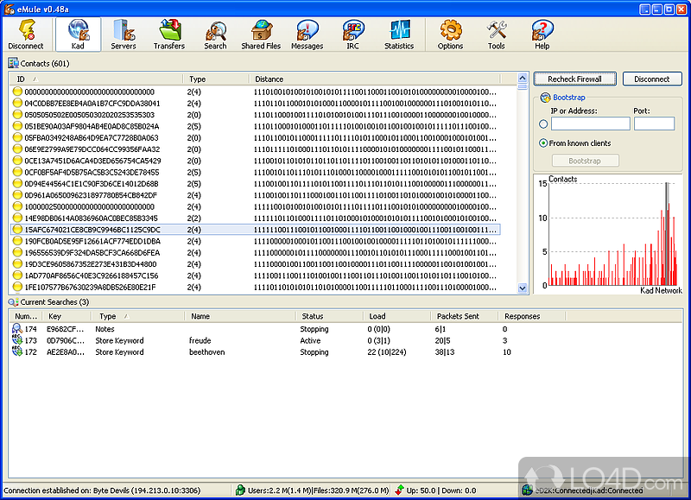This screenshot has height=500, width=691.
Task: Click the eD2K/Kad connection globe status icon
Action: tap(527, 490)
